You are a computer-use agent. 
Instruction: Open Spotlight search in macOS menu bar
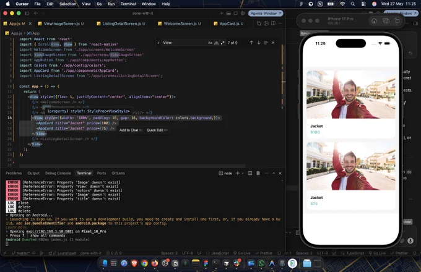tap(352, 4)
